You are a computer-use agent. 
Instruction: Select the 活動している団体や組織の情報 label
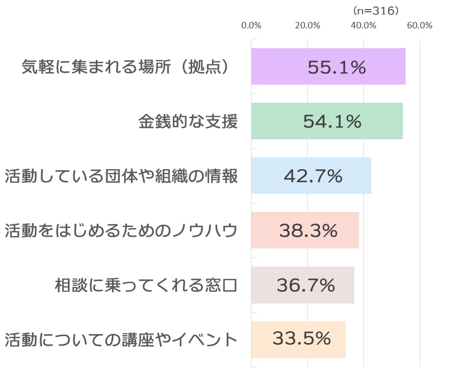point(121,176)
